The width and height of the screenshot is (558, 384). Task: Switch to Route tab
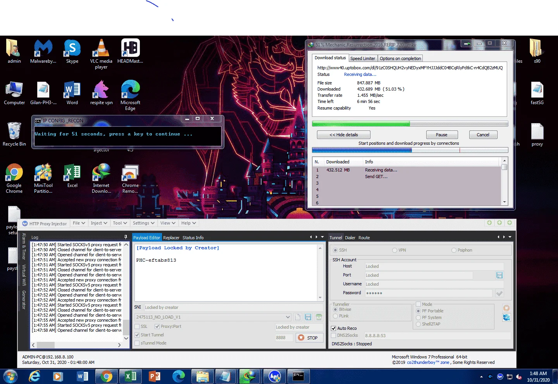tap(364, 238)
